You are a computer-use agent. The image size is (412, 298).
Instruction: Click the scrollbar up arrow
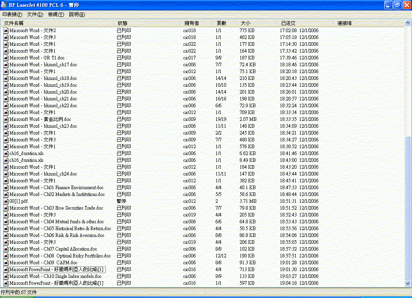[x=408, y=23]
